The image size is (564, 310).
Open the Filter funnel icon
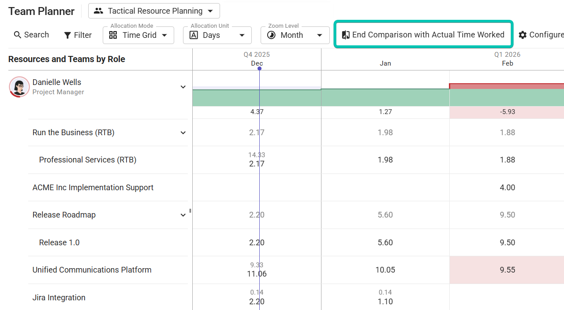tap(67, 35)
